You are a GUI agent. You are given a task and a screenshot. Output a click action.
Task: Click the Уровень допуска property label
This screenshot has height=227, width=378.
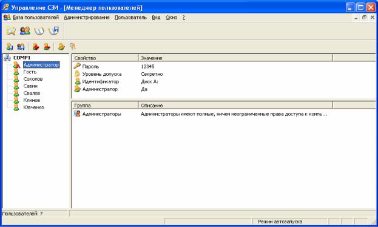pos(102,74)
